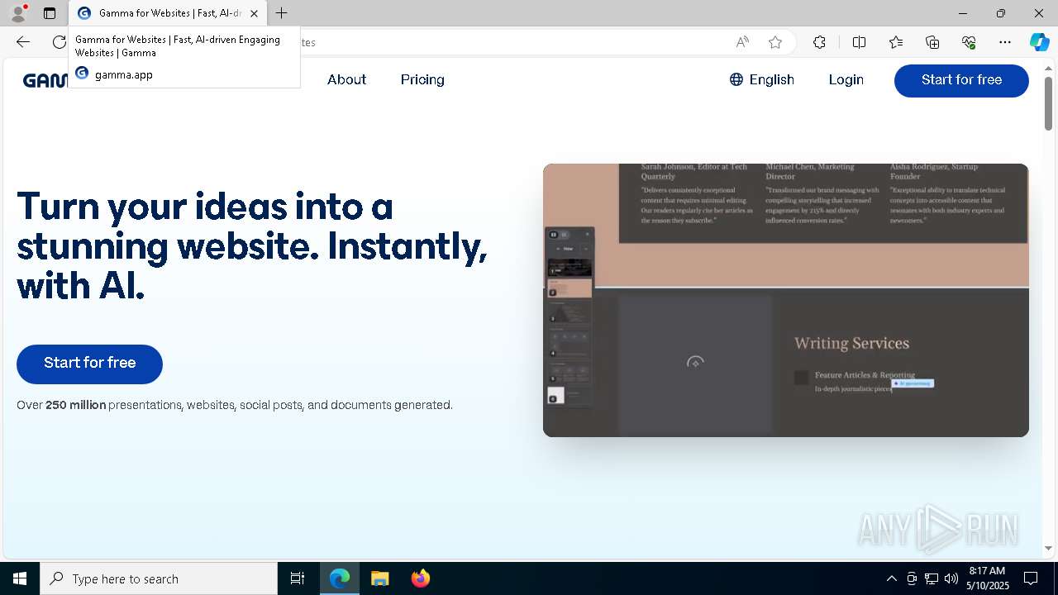Open the English language selector
Viewport: 1058px width, 595px height.
[x=761, y=80]
